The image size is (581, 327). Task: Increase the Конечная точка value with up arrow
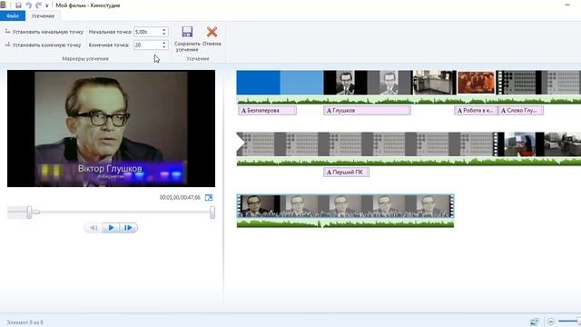tap(164, 43)
